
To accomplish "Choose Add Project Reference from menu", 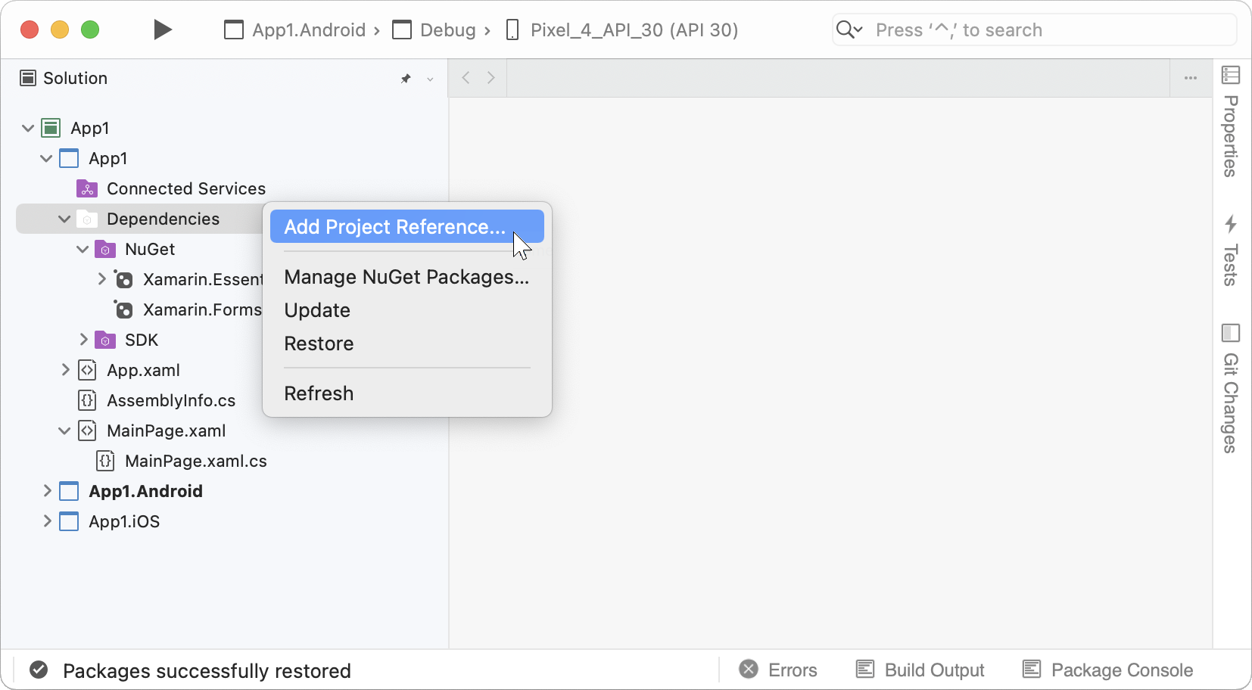I will click(x=394, y=227).
